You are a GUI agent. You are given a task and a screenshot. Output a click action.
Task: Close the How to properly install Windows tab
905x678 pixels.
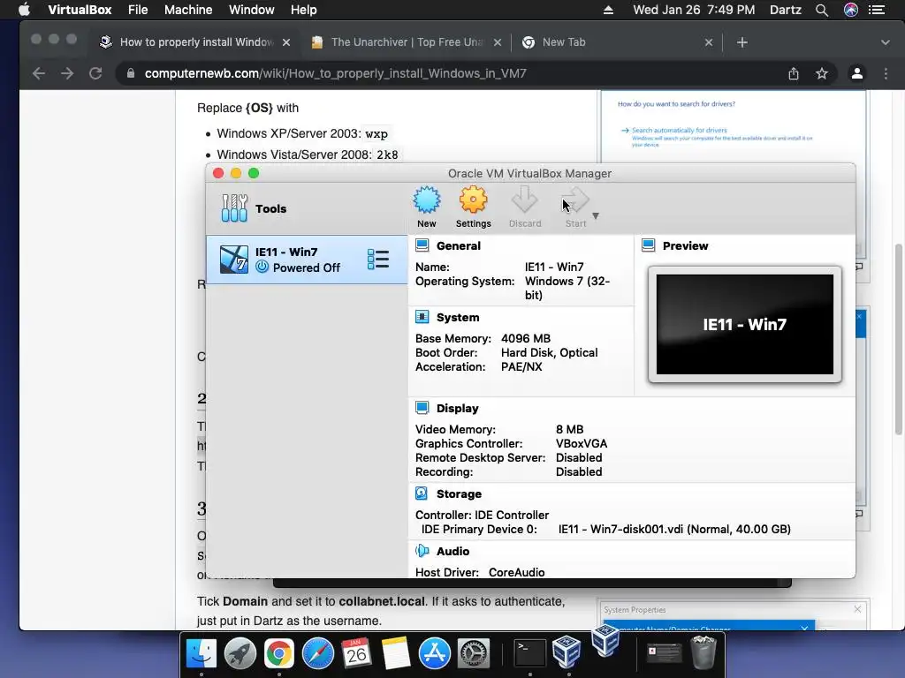point(286,42)
